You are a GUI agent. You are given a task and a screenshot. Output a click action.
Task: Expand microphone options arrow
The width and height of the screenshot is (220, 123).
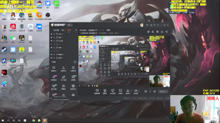tap(131, 91)
